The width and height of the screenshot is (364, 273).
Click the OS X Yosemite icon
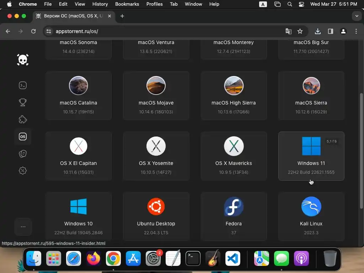pyautogui.click(x=156, y=146)
